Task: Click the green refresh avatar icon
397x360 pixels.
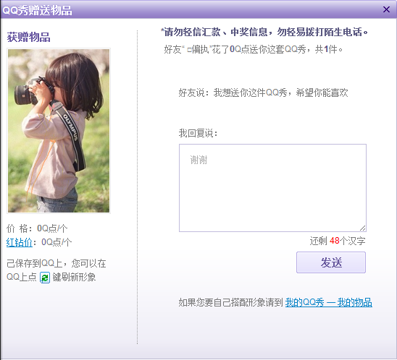Action: (x=45, y=278)
